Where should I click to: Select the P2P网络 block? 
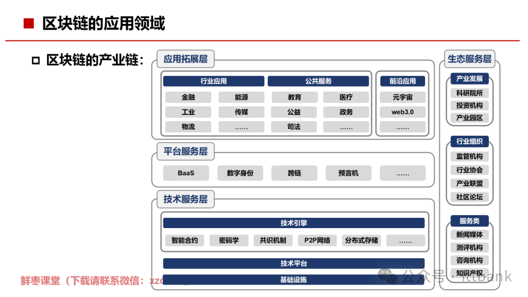point(317,240)
